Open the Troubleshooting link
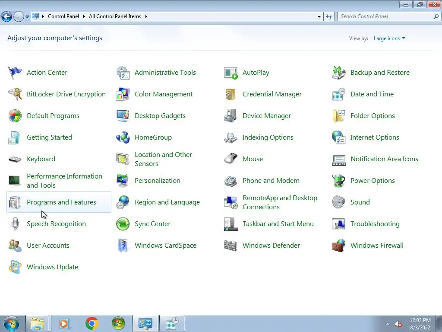Screen dimensions: 442x332 [x=375, y=224]
